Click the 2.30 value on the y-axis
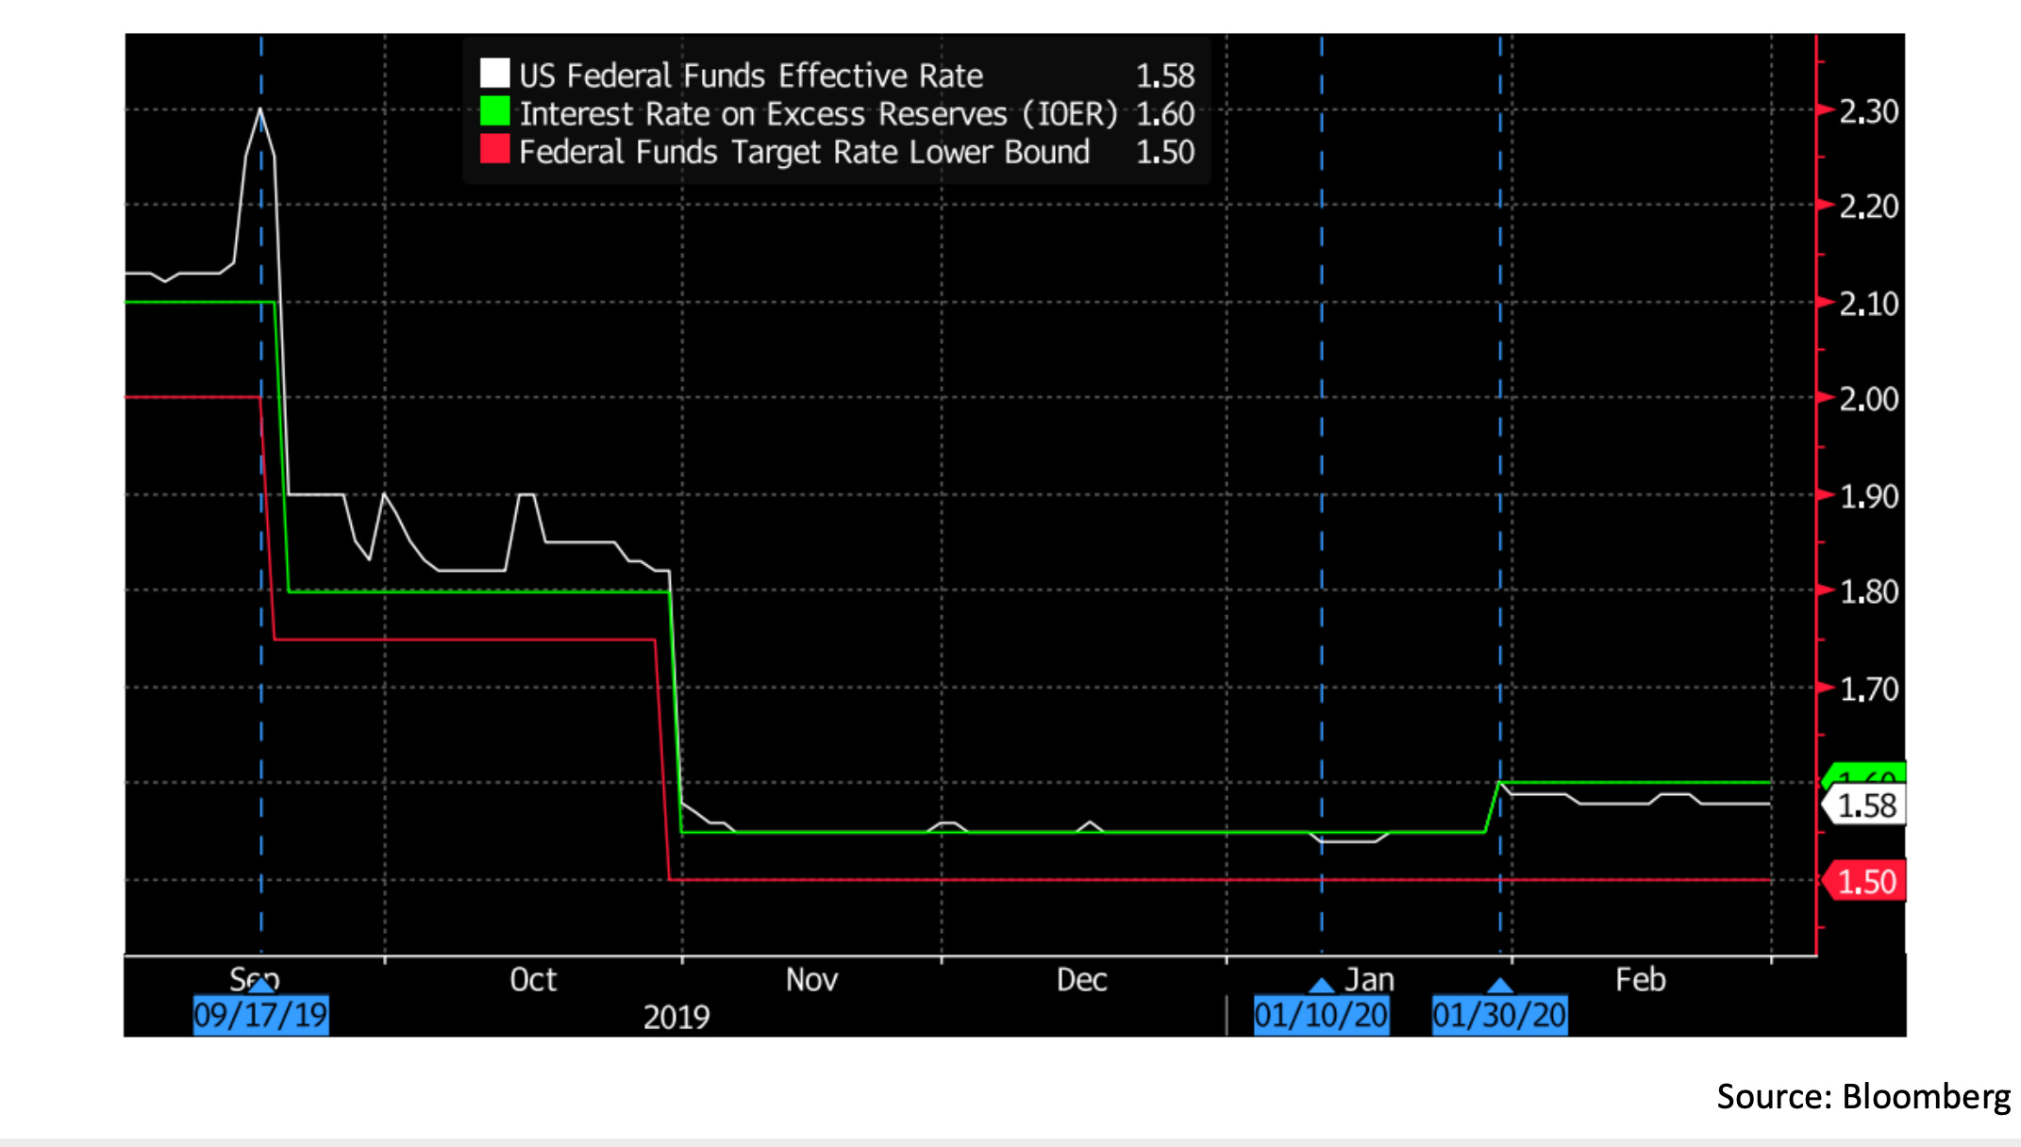Screen dimensions: 2021x1147 [1868, 112]
